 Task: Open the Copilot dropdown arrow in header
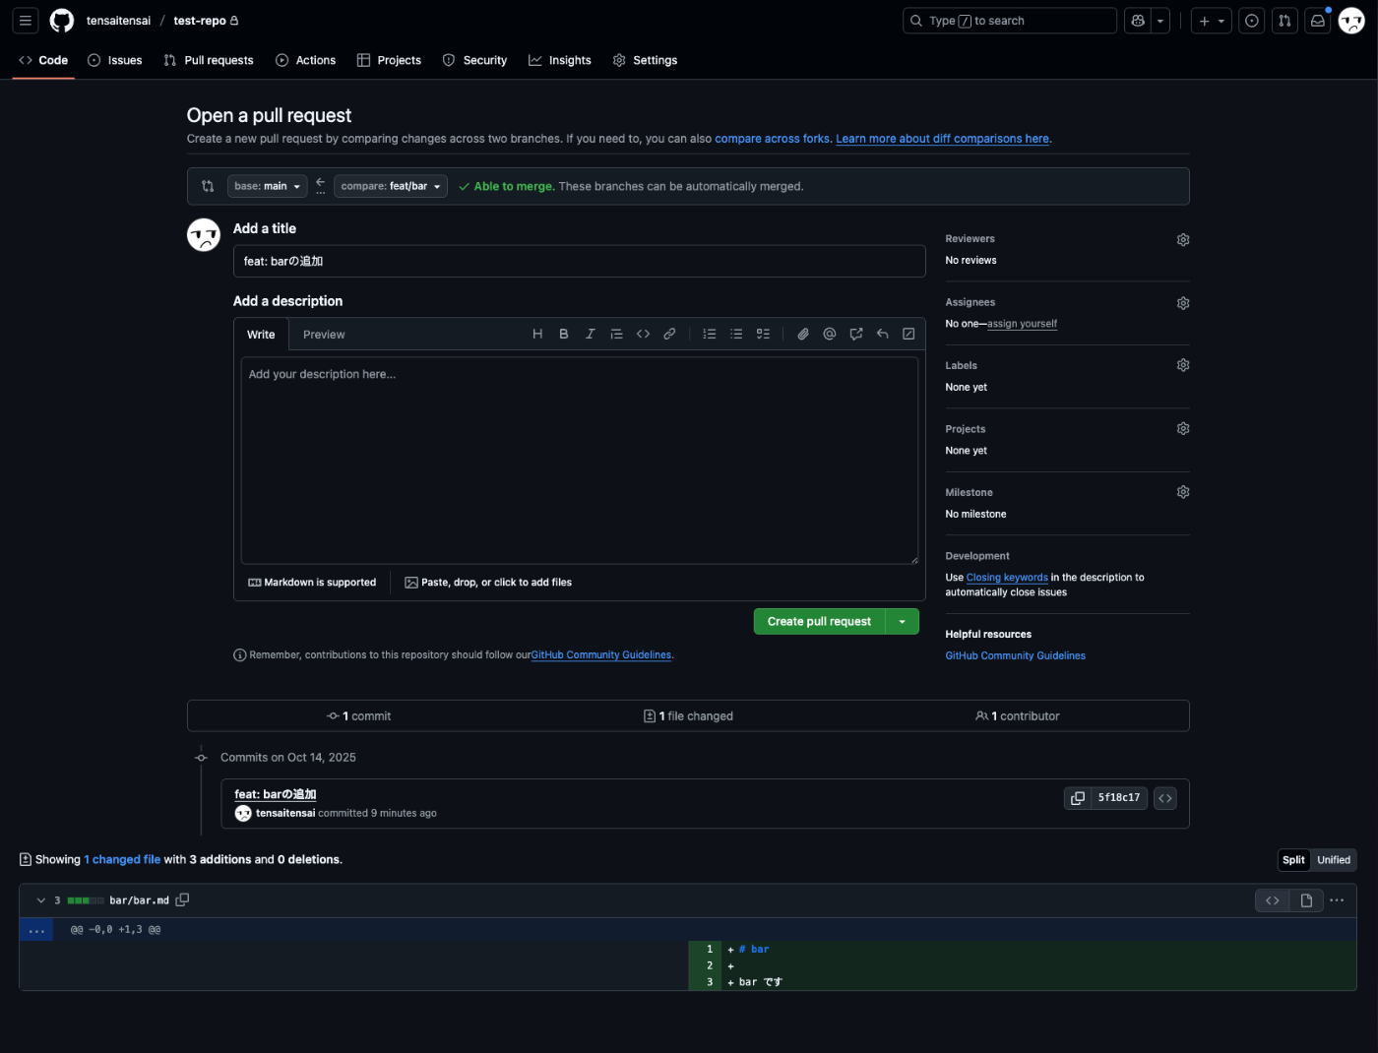point(1160,21)
